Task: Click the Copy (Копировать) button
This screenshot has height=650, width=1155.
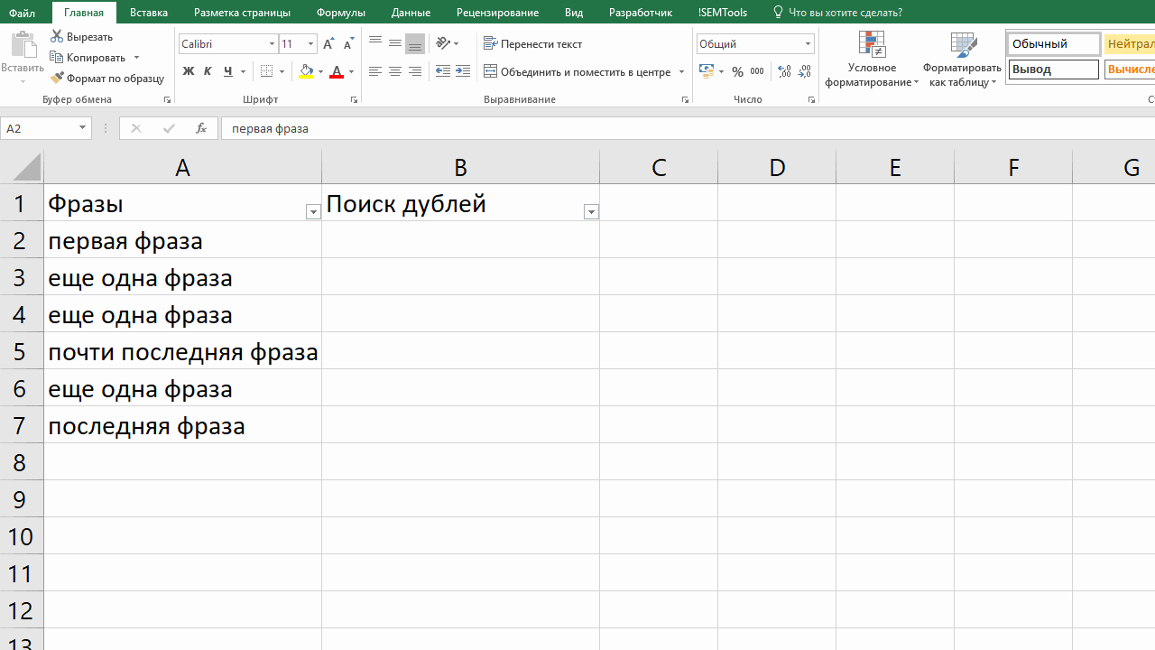Action: (88, 57)
